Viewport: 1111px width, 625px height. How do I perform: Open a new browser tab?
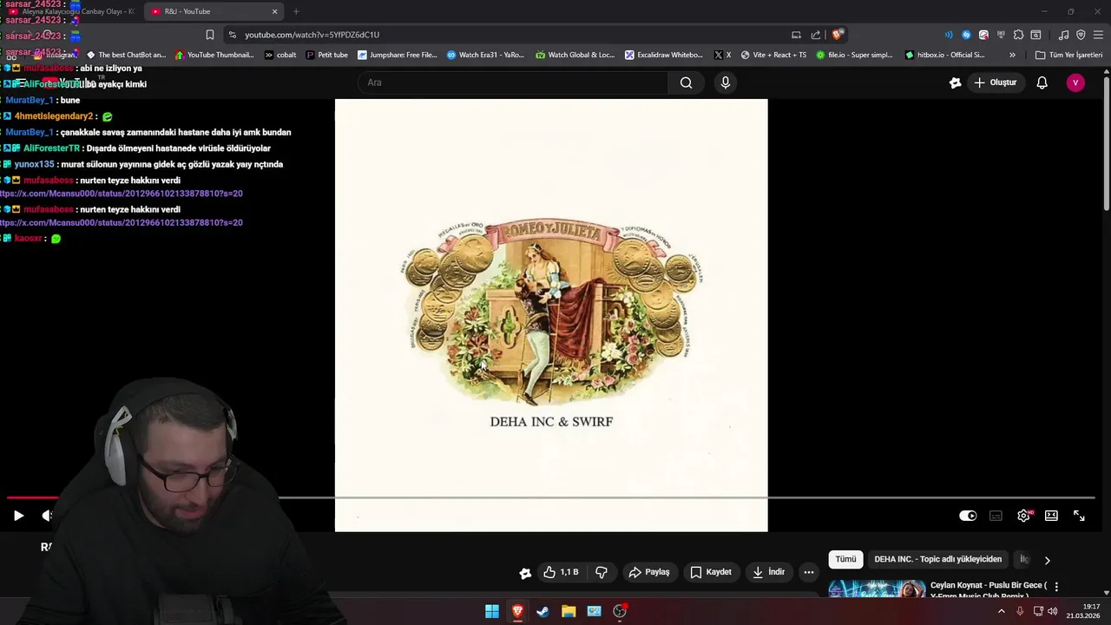[296, 11]
